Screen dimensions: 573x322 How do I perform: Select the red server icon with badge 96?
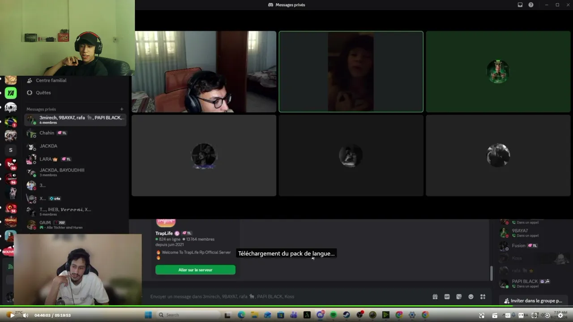(x=11, y=178)
